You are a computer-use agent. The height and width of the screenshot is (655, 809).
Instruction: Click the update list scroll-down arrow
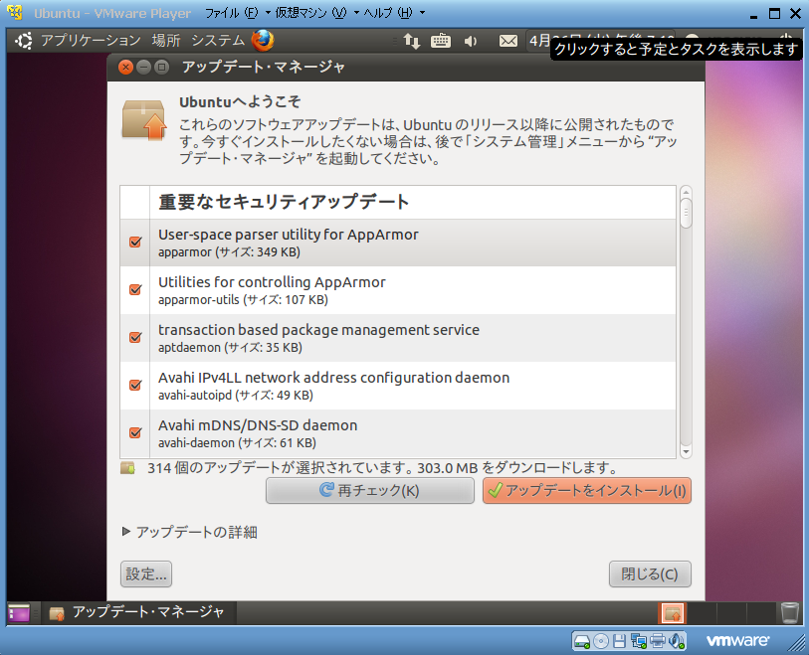pyautogui.click(x=686, y=452)
